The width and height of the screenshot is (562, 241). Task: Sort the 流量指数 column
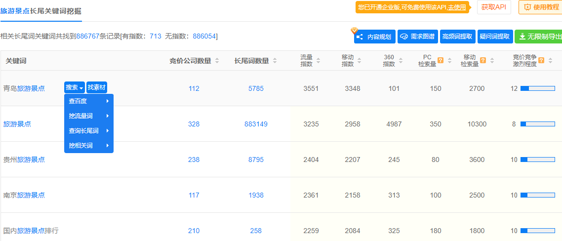318,61
